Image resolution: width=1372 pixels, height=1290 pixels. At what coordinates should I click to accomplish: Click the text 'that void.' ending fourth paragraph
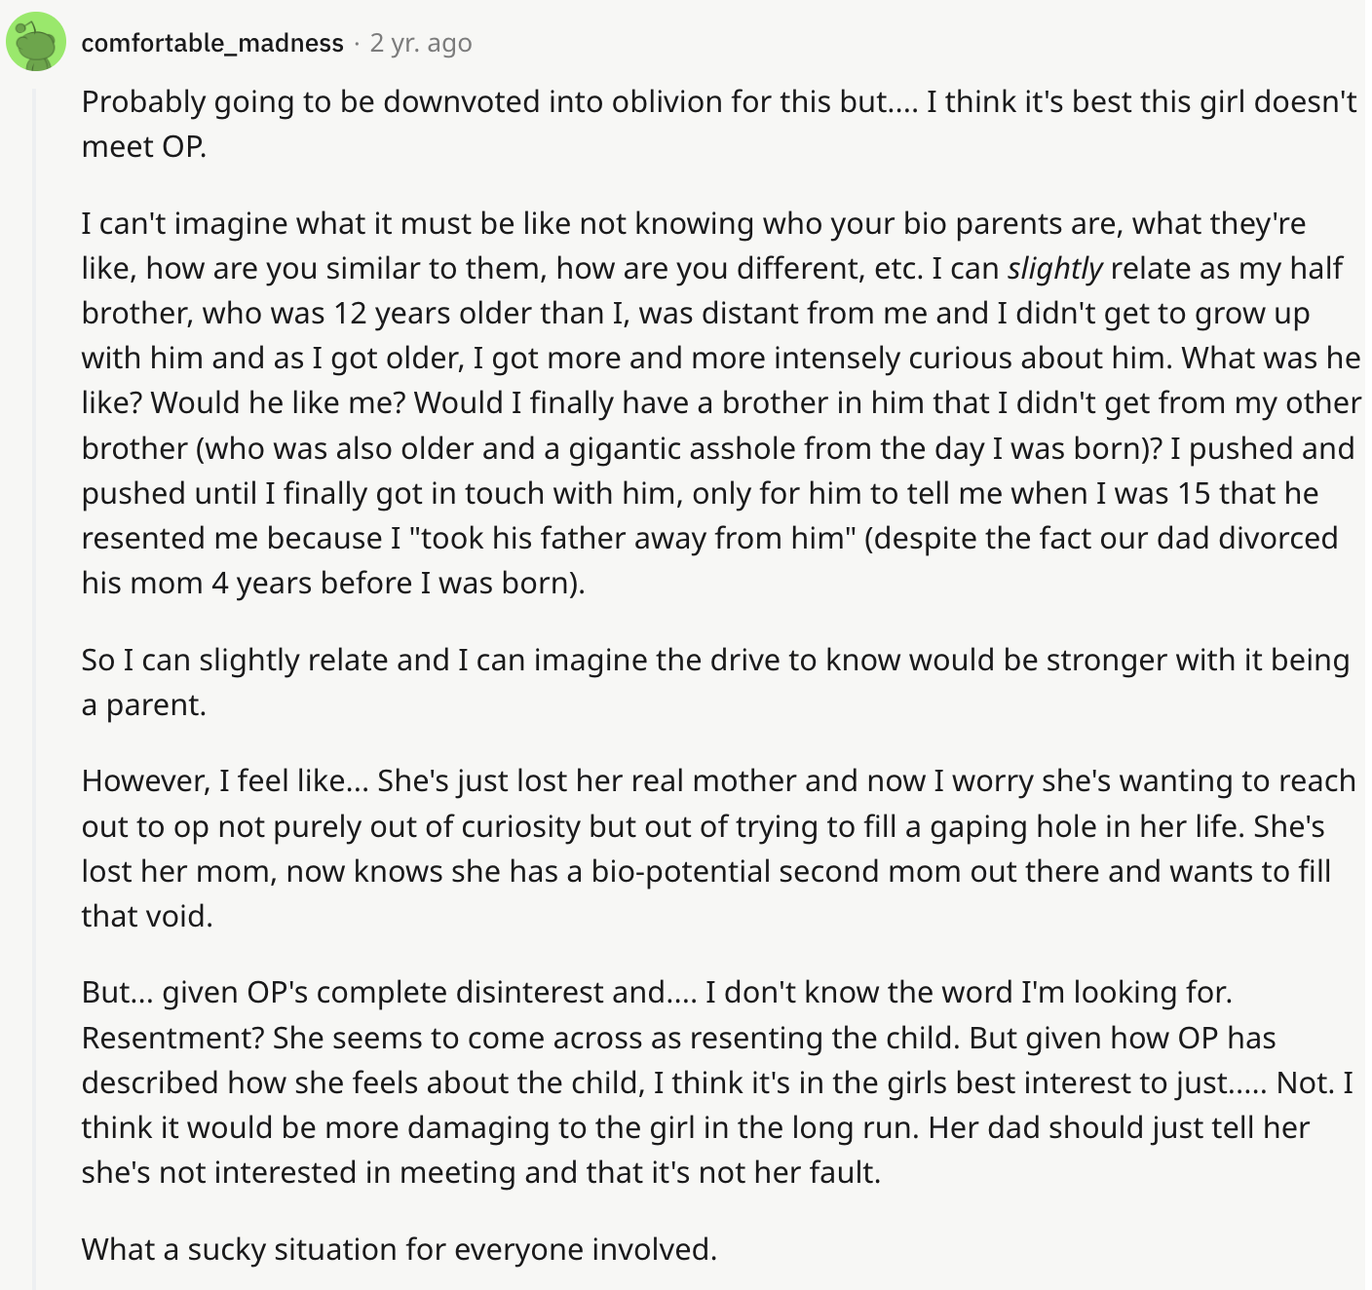click(147, 916)
